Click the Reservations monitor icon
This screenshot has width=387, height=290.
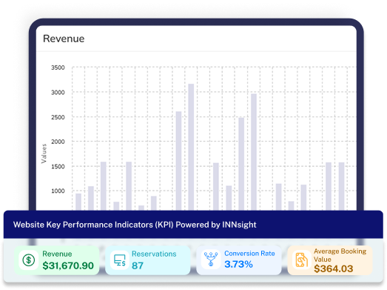click(x=120, y=260)
